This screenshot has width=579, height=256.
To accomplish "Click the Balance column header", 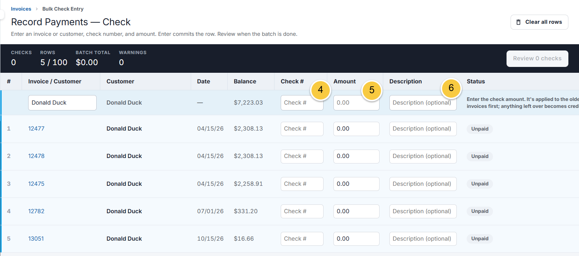I will click(245, 82).
